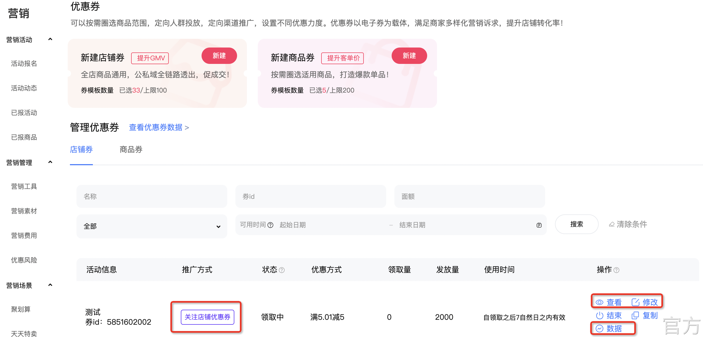
Task: Click the 满5.01减5 discount cell
Action: tap(327, 317)
